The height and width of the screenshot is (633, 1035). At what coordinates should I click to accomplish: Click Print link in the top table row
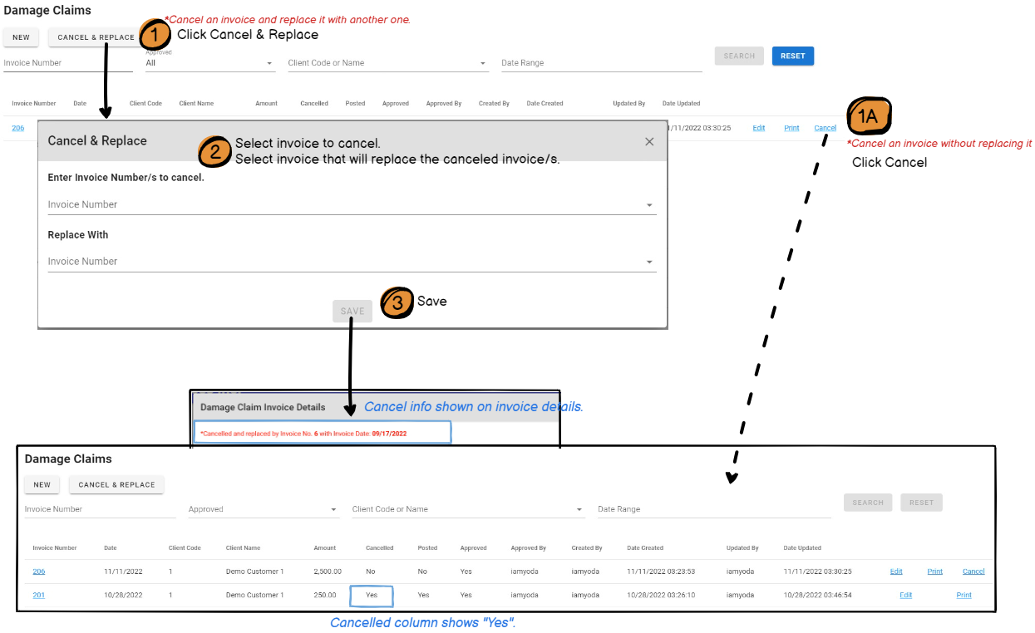[791, 128]
